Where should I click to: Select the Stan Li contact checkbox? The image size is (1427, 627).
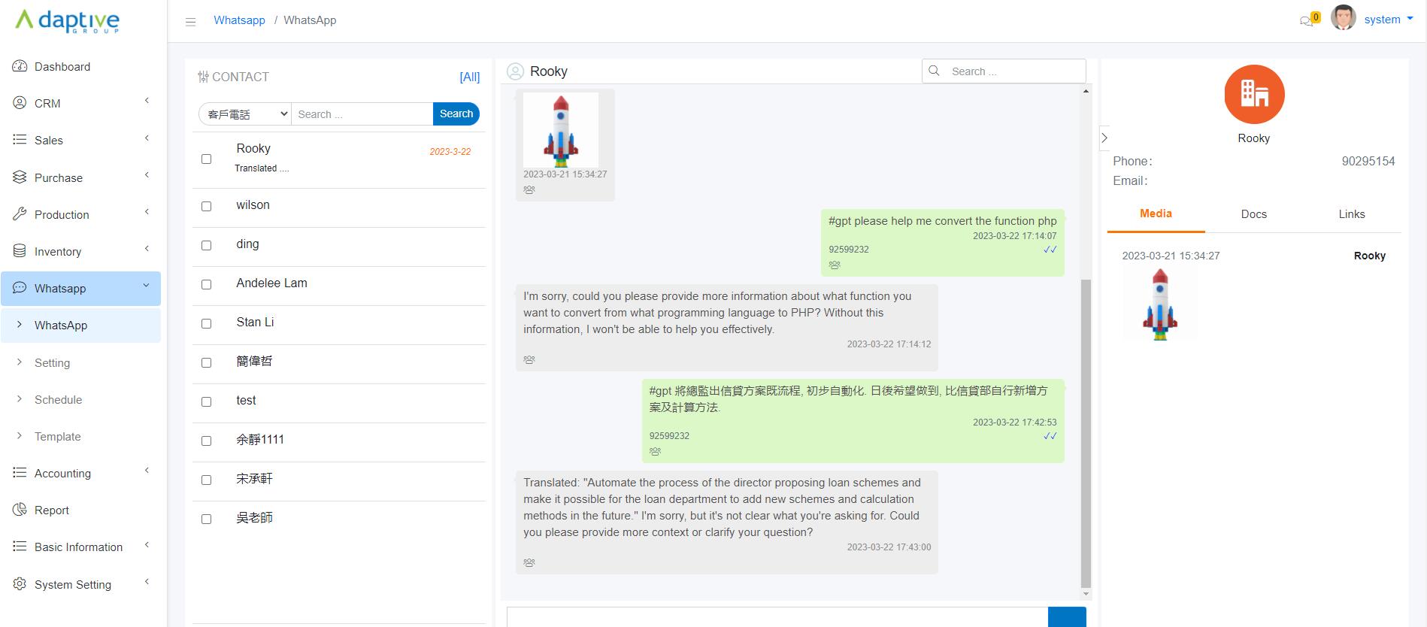point(206,323)
